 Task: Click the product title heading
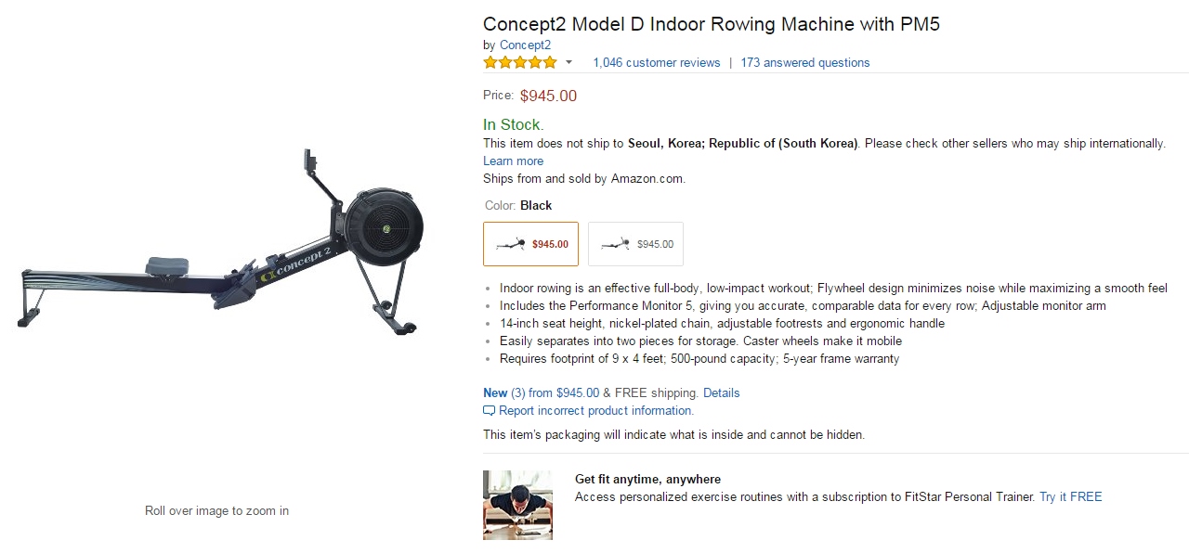(x=711, y=24)
